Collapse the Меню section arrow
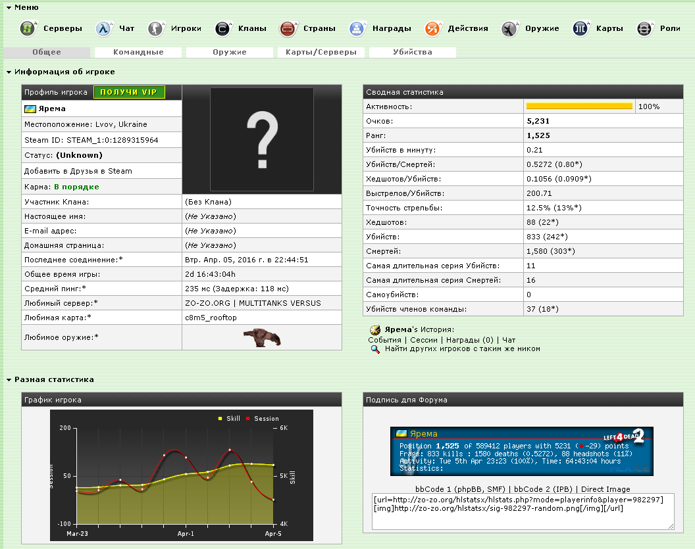The height and width of the screenshot is (549, 695). [9, 7]
